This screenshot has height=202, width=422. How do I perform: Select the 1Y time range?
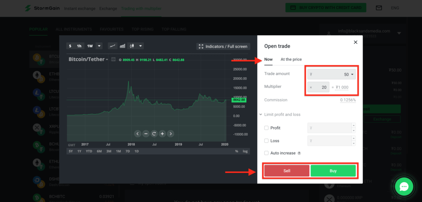coord(80,151)
